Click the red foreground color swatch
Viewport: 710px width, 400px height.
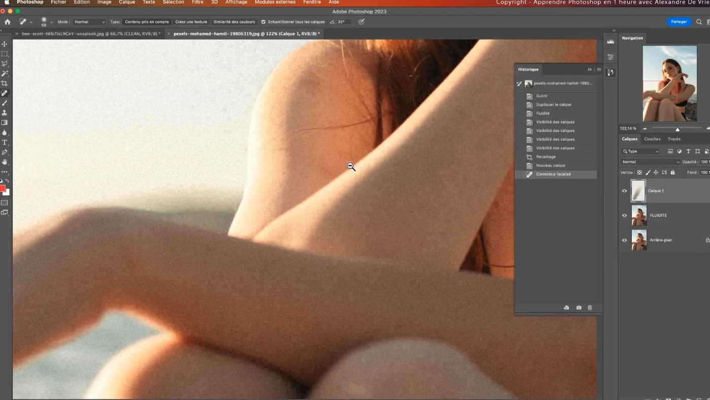[x=3, y=189]
